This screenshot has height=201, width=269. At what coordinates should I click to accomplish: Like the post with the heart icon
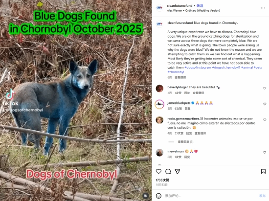158,171
